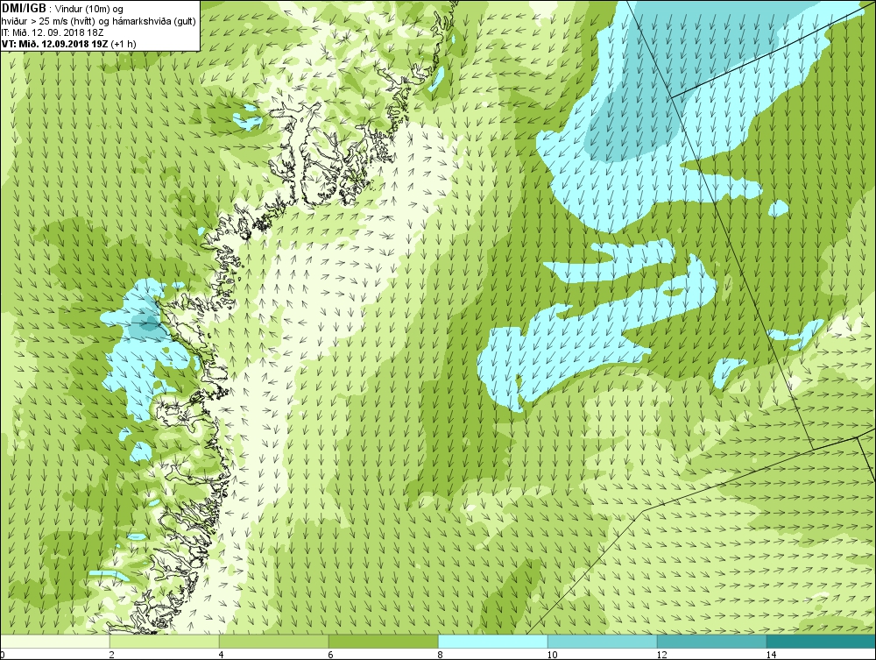The height and width of the screenshot is (660, 876).
Task: Click the legend tick label '8'
Action: (441, 655)
